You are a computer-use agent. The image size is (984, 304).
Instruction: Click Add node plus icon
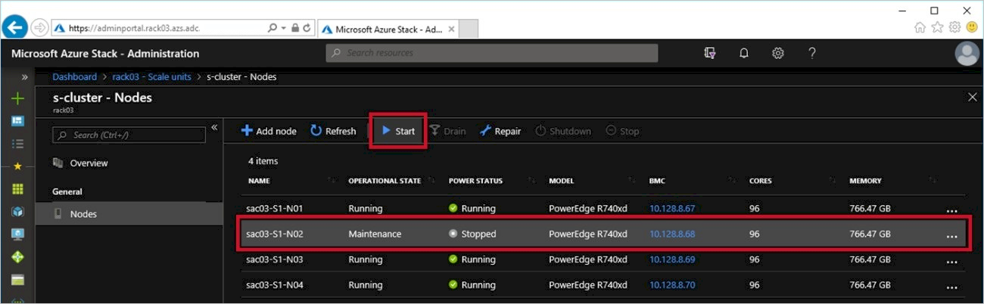coord(247,131)
